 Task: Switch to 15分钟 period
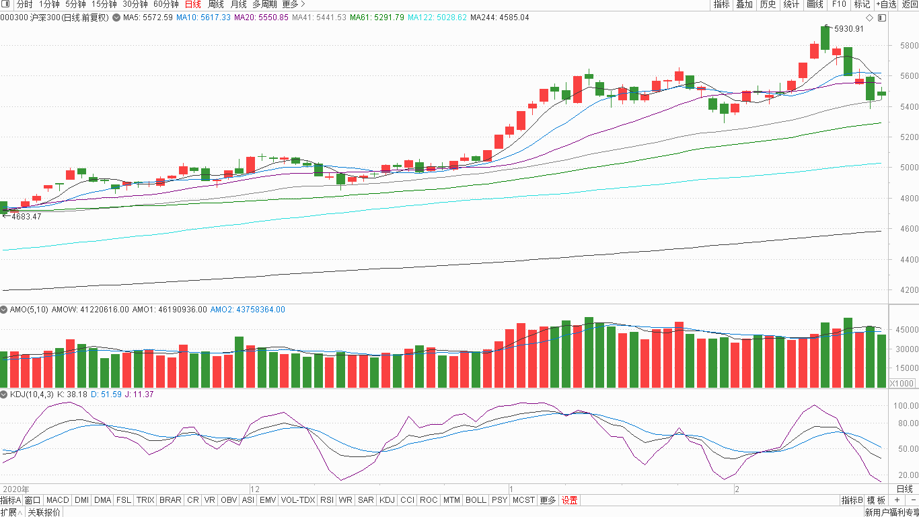104,4
